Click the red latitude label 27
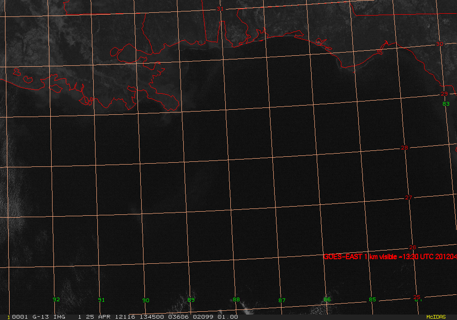This screenshot has height=320, width=457. (409, 197)
